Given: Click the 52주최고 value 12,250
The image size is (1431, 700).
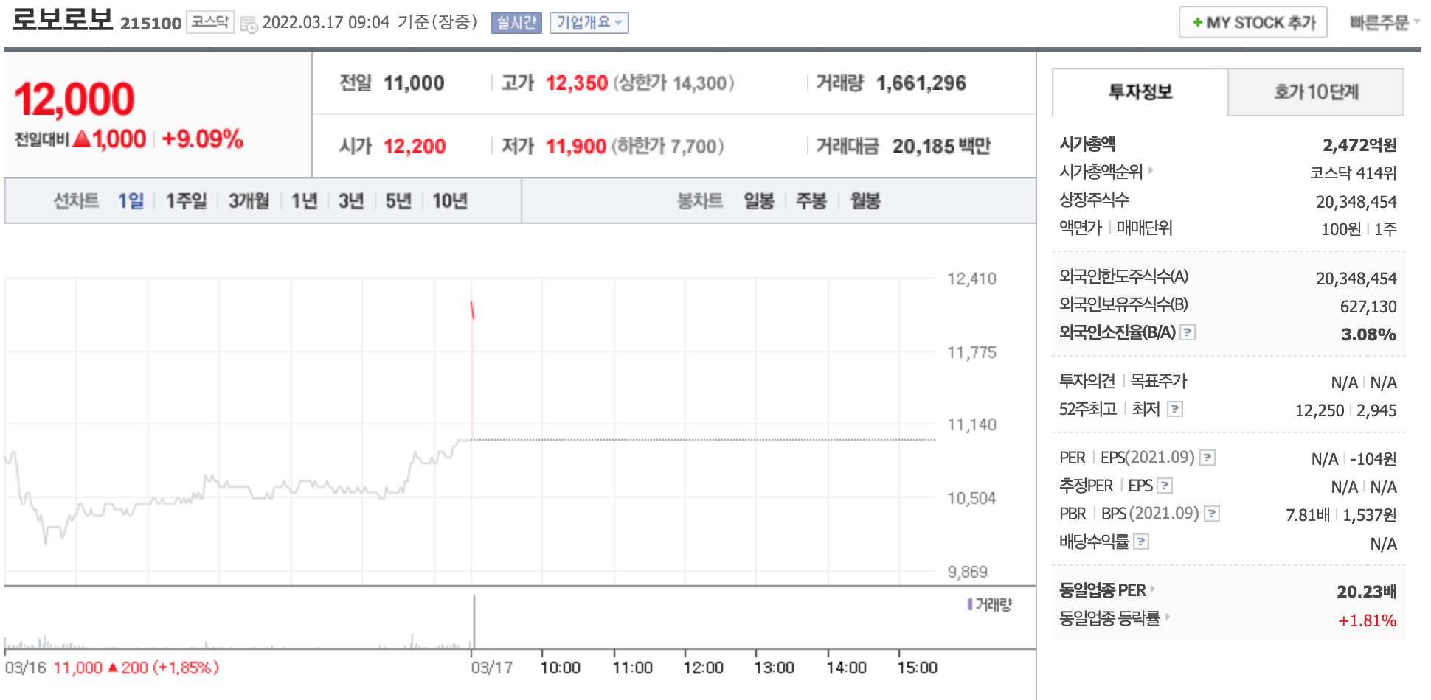Looking at the screenshot, I should click(1320, 410).
